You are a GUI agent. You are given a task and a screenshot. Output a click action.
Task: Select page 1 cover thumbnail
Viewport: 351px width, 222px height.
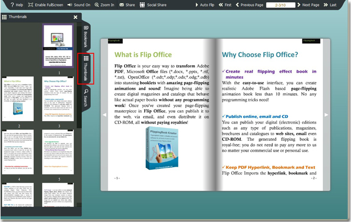point(58,45)
